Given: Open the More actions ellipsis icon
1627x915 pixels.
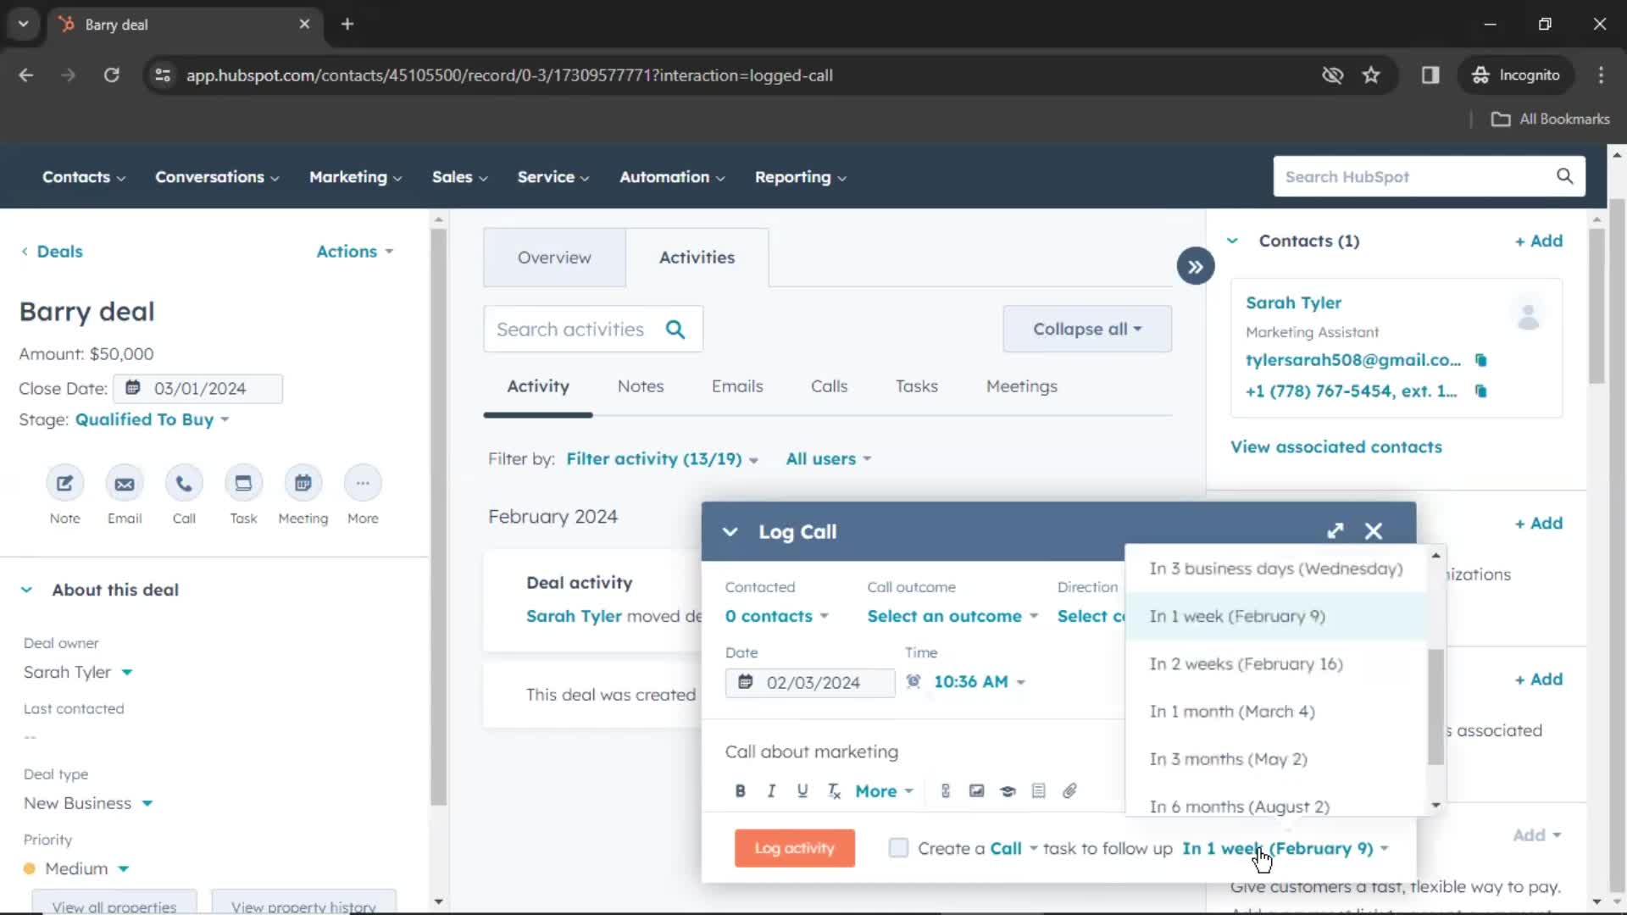Looking at the screenshot, I should pyautogui.click(x=363, y=484).
